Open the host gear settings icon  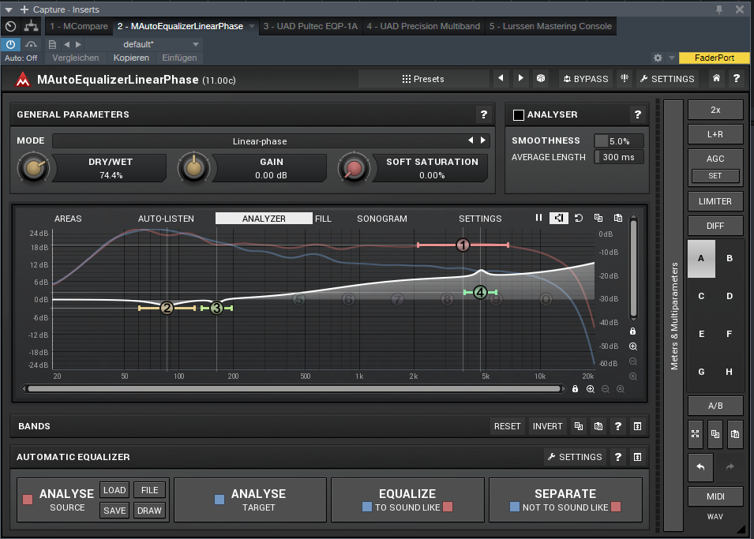coord(658,58)
